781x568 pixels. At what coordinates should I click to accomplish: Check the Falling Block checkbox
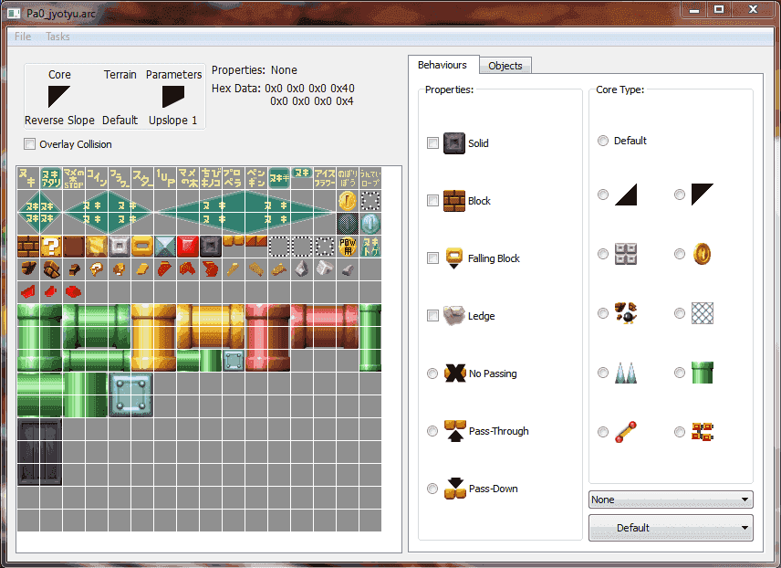click(432, 258)
